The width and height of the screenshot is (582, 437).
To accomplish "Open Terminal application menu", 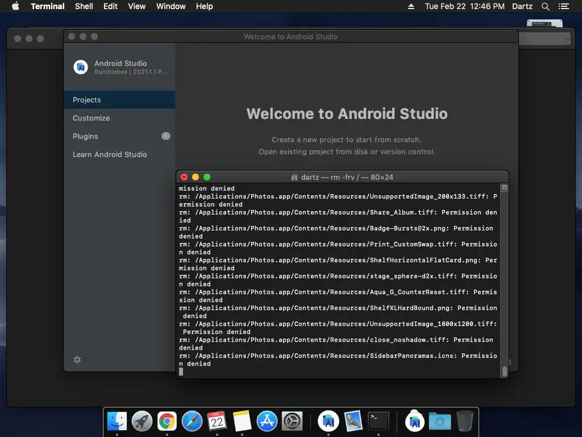I will pyautogui.click(x=48, y=6).
